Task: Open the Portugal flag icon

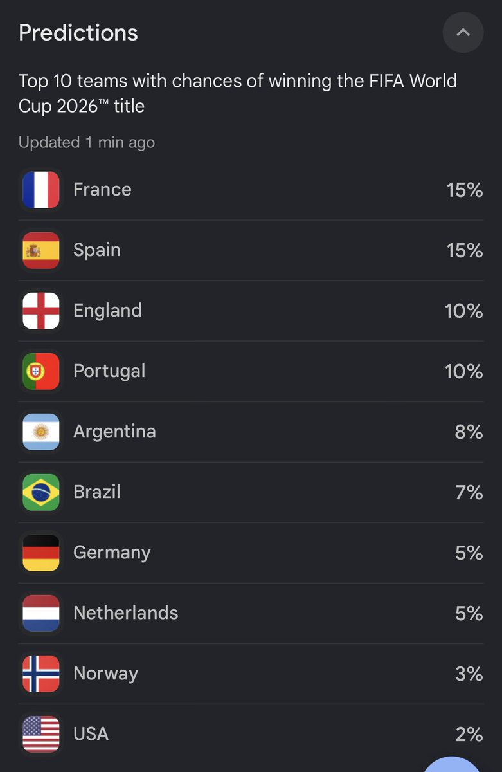Action: [41, 371]
